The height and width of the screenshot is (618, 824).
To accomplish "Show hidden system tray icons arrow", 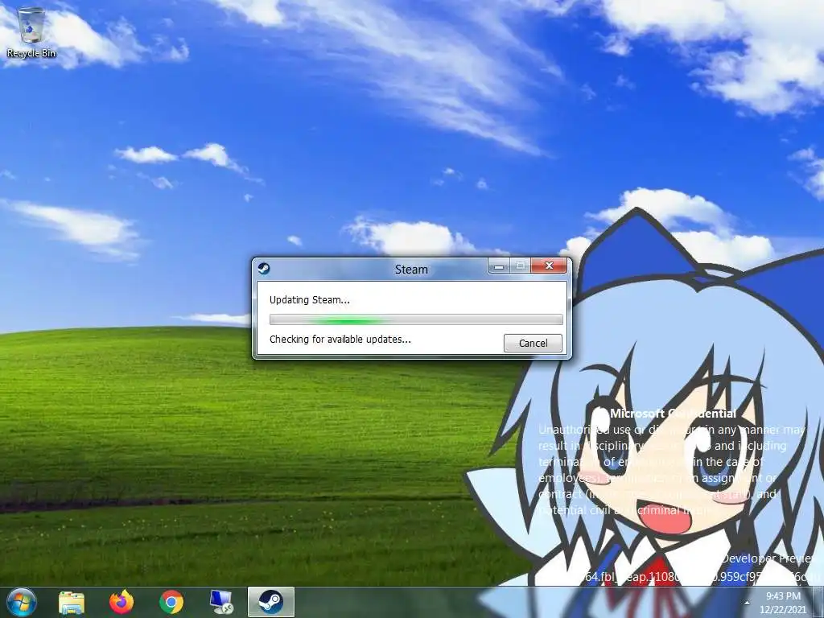I will [x=747, y=603].
